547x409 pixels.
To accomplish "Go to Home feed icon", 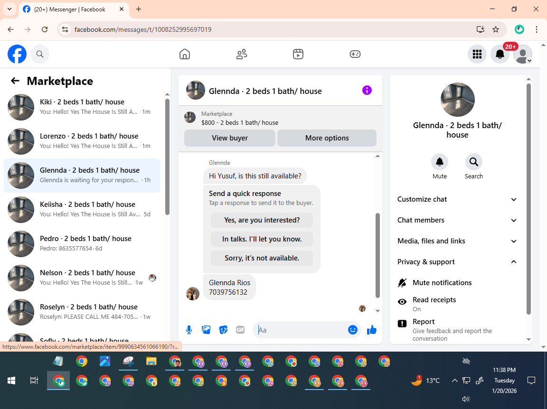I will pyautogui.click(x=185, y=54).
